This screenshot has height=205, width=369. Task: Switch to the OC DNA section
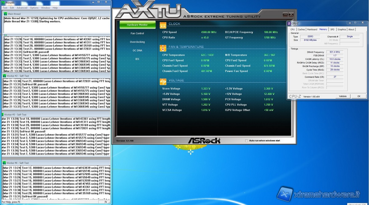pyautogui.click(x=137, y=50)
